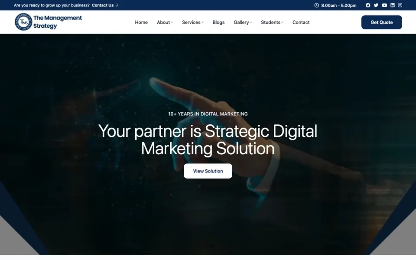This screenshot has width=416, height=260.
Task: Follow the Contact Us arrow link
Action: [105, 5]
